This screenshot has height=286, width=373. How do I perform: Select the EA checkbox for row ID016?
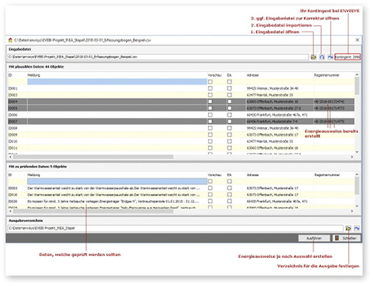pos(230,195)
